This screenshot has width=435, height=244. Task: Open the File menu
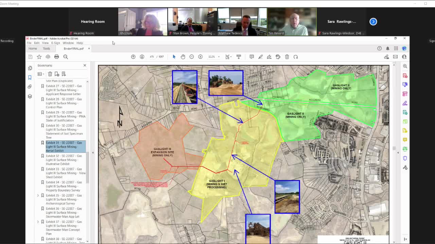click(x=29, y=43)
